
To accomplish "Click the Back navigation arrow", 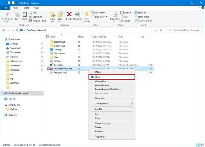I will coord(4,30).
